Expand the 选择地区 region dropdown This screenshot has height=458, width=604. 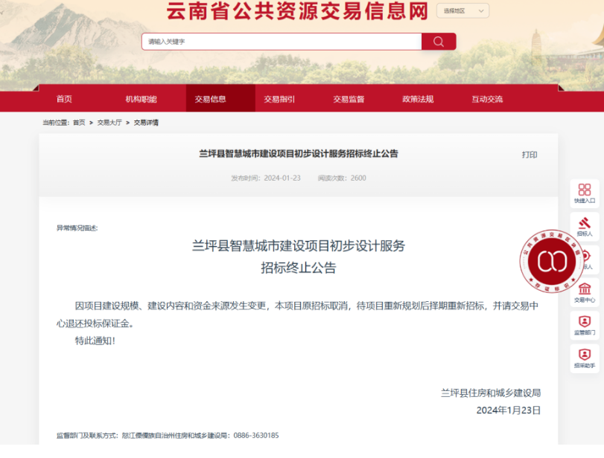[462, 11]
